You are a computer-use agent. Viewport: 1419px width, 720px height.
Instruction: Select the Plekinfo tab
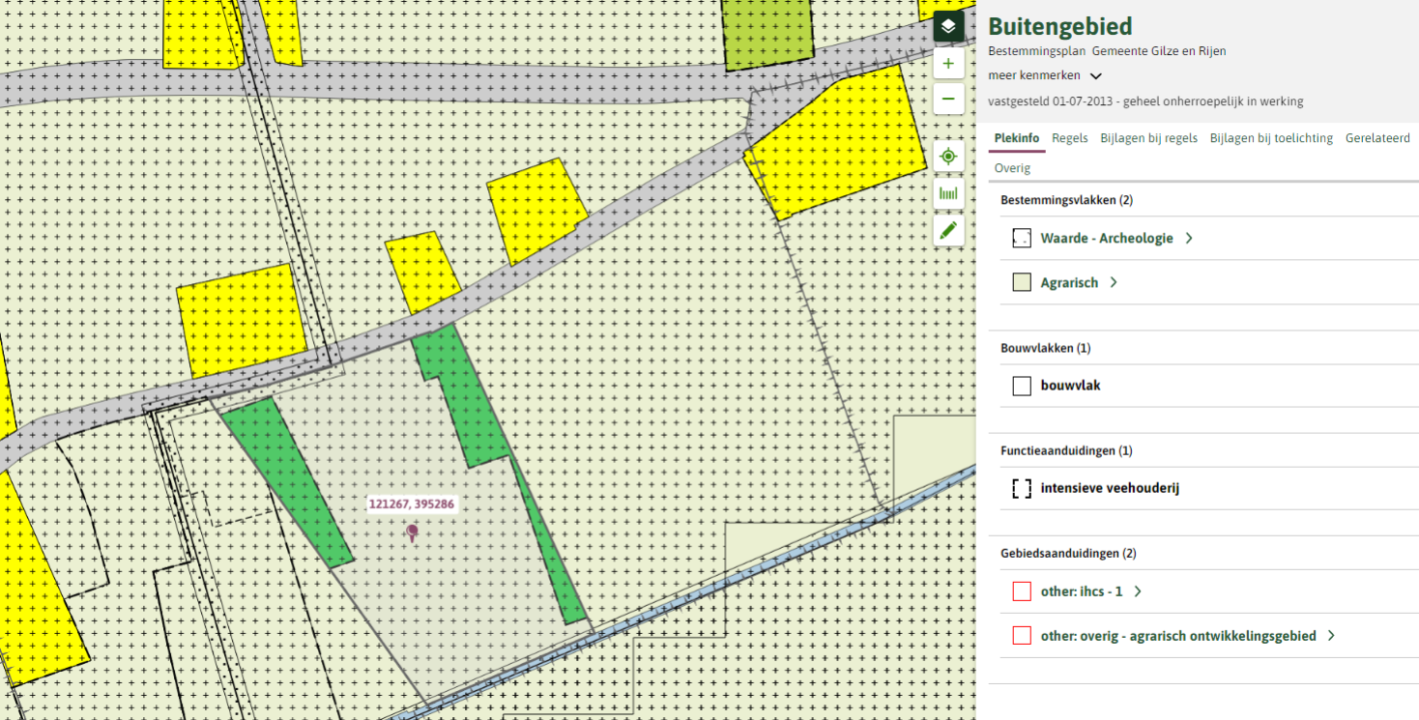click(1017, 138)
